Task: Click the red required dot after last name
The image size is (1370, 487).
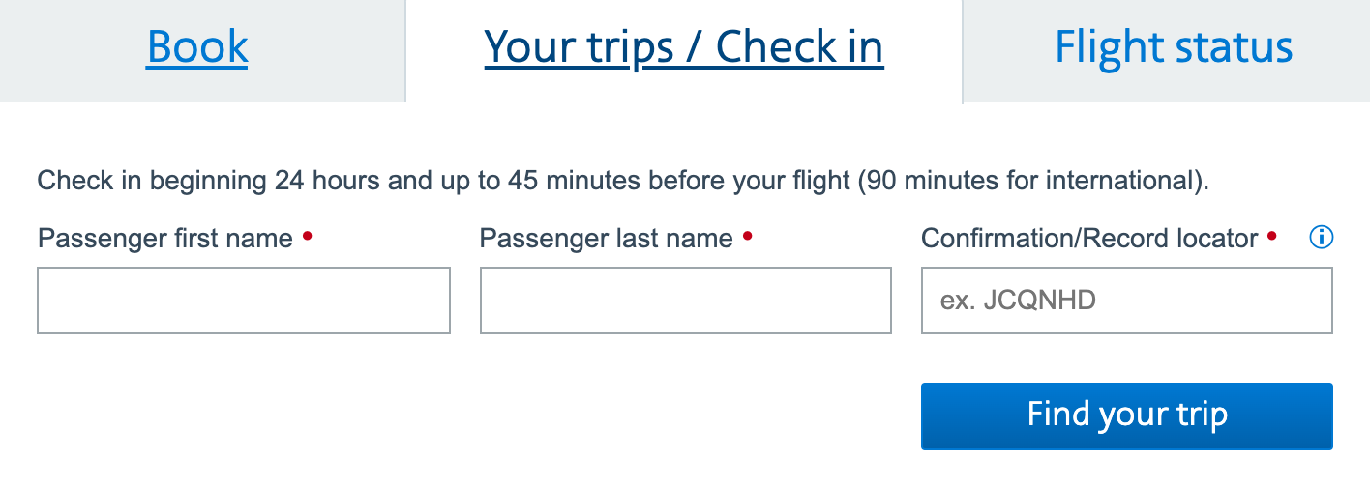Action: tap(747, 235)
